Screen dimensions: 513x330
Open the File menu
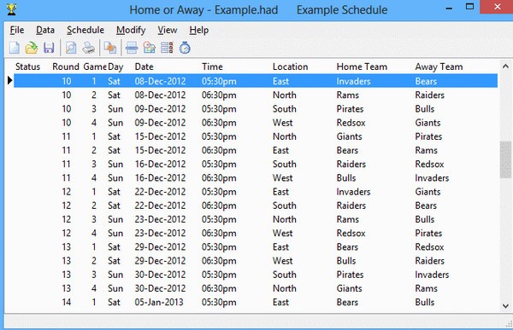click(17, 30)
